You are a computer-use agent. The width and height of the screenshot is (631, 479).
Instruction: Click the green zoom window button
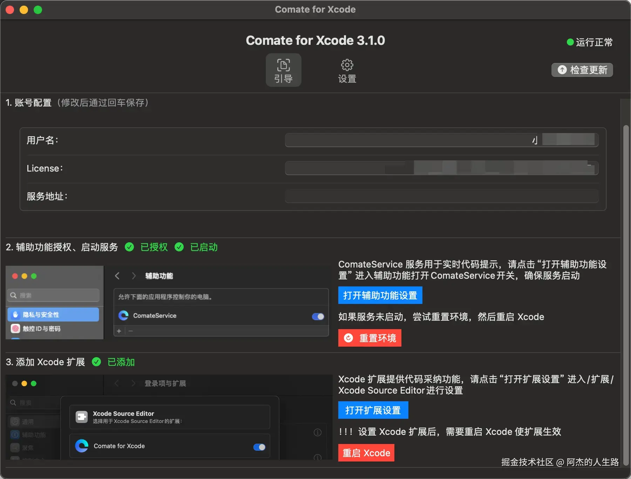[x=38, y=10]
